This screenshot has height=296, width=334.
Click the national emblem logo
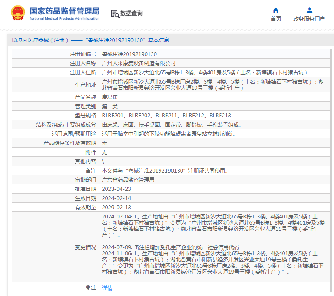pyautogui.click(x=18, y=13)
